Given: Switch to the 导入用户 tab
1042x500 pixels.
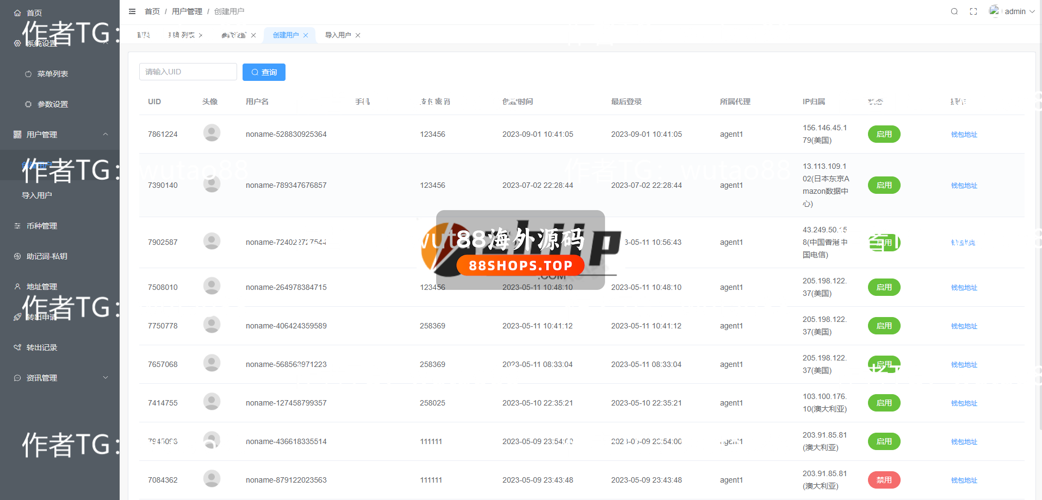Looking at the screenshot, I should click(x=338, y=35).
